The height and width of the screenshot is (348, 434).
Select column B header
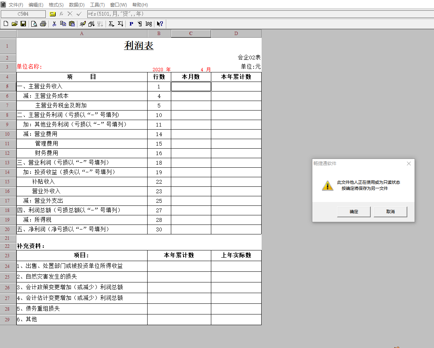point(159,34)
